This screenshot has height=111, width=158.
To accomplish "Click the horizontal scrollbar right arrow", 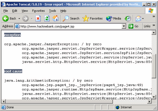I will pos(149,101).
